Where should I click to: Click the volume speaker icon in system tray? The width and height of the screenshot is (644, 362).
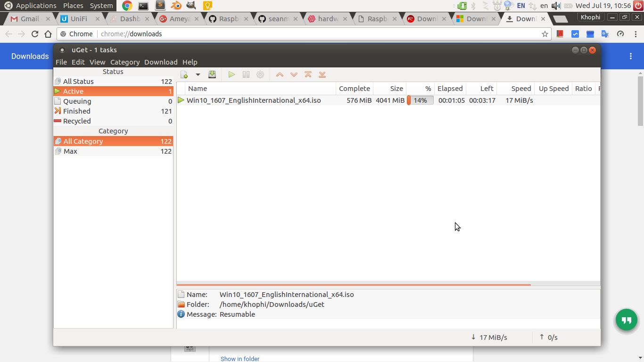coord(556,6)
